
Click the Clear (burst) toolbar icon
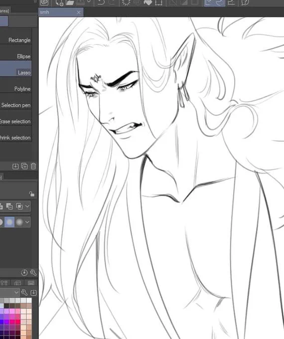(x=126, y=2)
